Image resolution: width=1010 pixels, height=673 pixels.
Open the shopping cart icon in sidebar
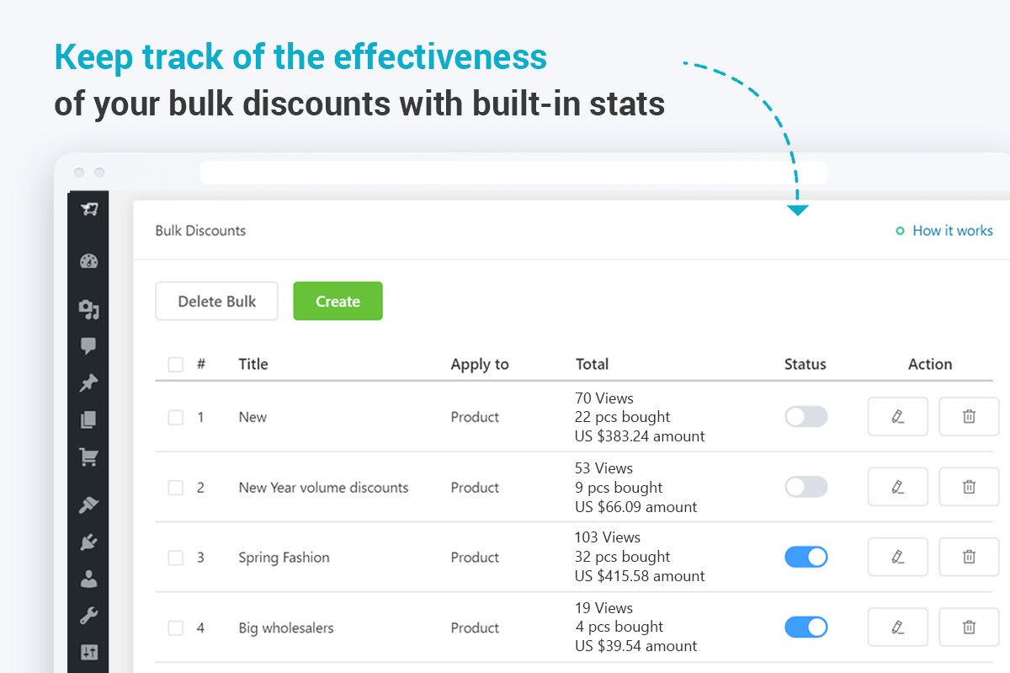pos(88,457)
